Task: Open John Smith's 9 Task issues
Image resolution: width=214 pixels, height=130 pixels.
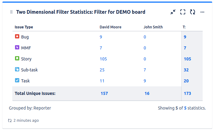Action: pos(145,81)
